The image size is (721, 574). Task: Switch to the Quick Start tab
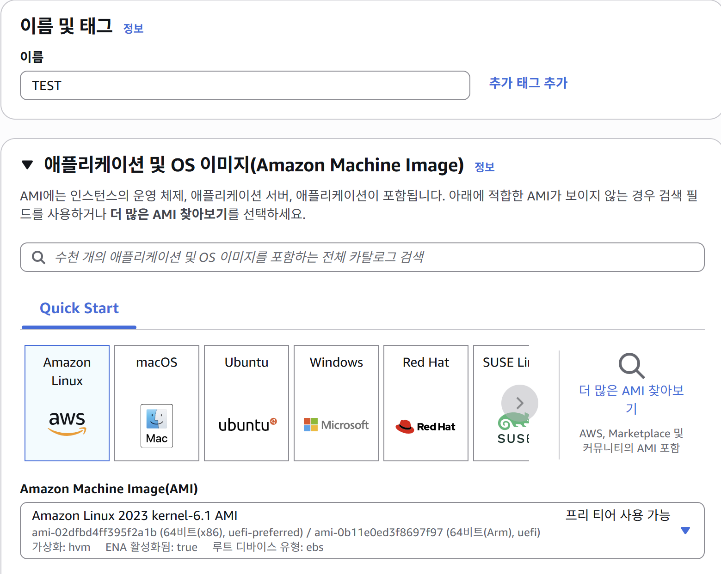[79, 308]
